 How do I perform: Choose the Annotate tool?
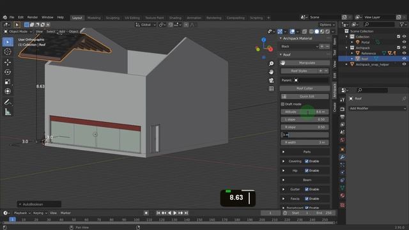pyautogui.click(x=8, y=102)
